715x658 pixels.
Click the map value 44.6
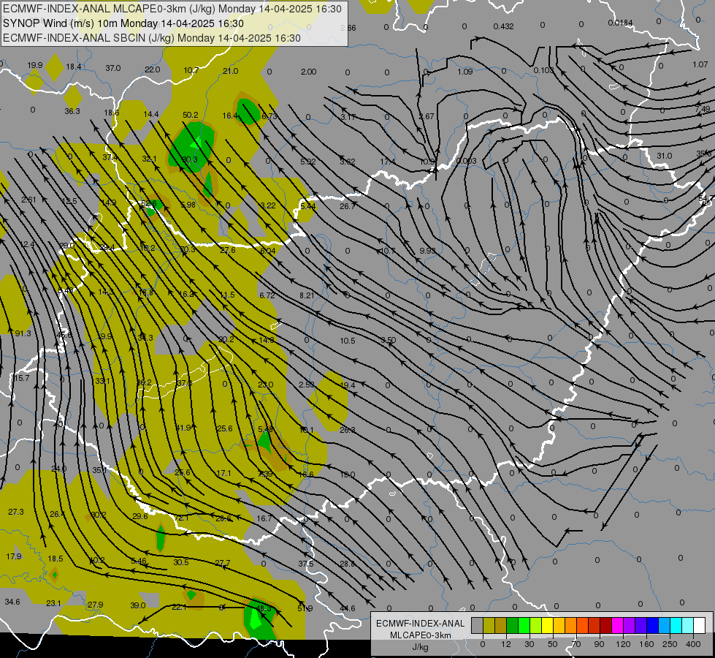[x=348, y=608]
